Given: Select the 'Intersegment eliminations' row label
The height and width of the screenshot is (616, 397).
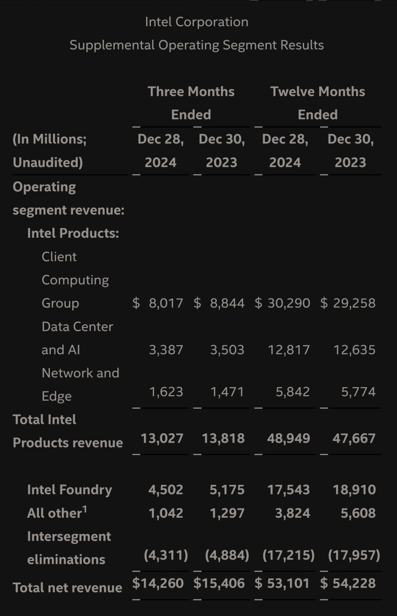Looking at the screenshot, I should coord(69,548).
